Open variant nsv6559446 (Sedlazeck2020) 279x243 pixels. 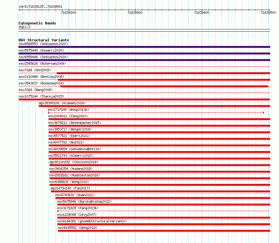coord(43,57)
